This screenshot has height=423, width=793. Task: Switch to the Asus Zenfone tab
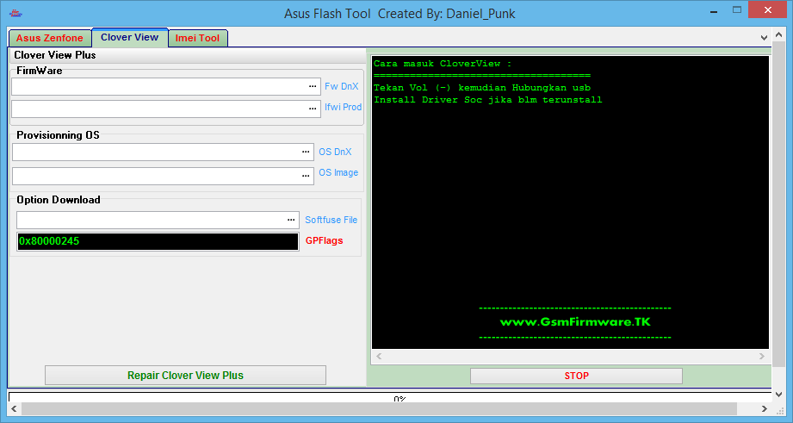pos(50,38)
